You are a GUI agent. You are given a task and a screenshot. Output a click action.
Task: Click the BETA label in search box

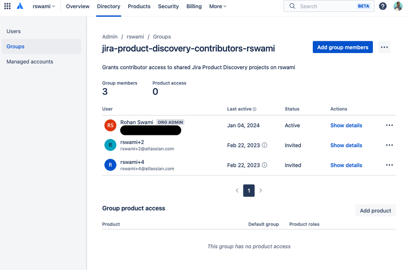363,6
